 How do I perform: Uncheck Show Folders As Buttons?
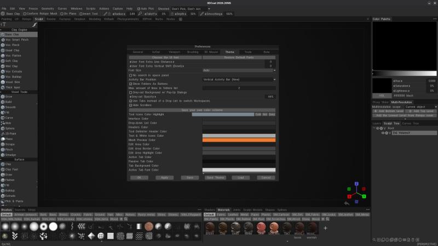pos(130,84)
